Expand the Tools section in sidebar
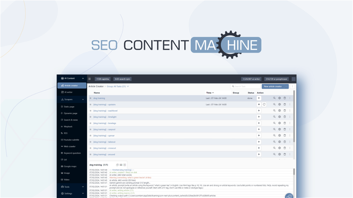This screenshot has height=198, width=353. click(83, 187)
